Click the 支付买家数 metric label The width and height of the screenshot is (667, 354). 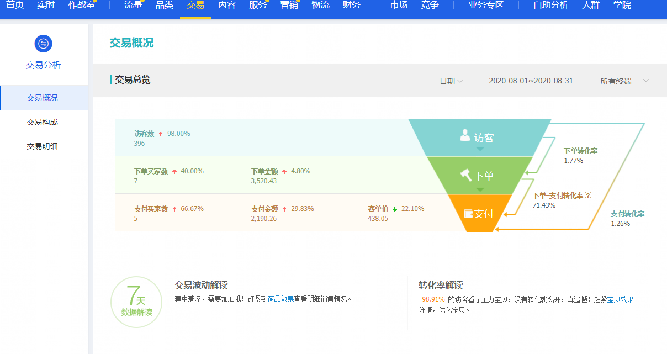click(151, 209)
